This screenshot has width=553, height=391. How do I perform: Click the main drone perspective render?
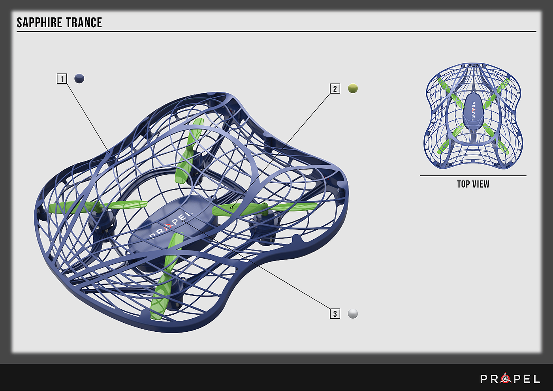coord(192,213)
